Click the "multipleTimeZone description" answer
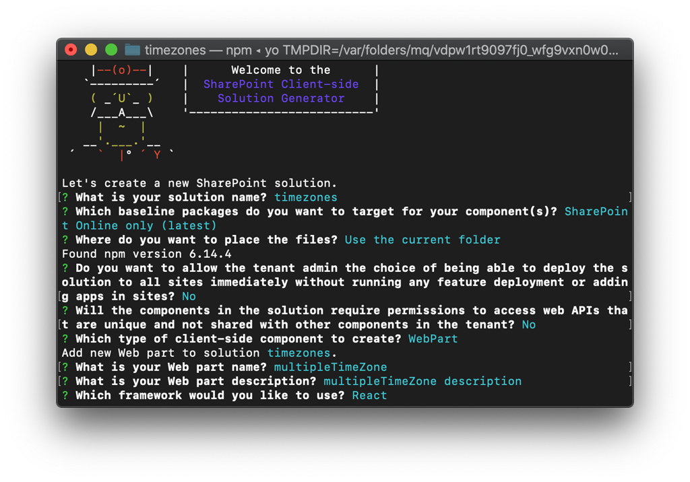 [422, 381]
